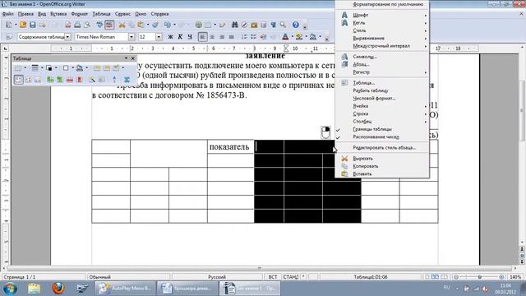The height and width of the screenshot is (296, 526).
Task: Open the font size 12 dropdown
Action: click(x=159, y=37)
